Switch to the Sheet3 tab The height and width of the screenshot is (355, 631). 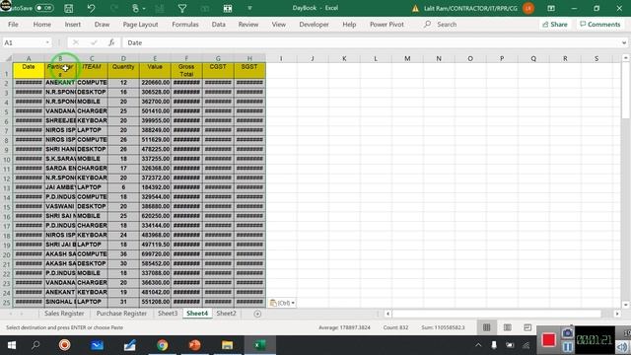pyautogui.click(x=168, y=314)
